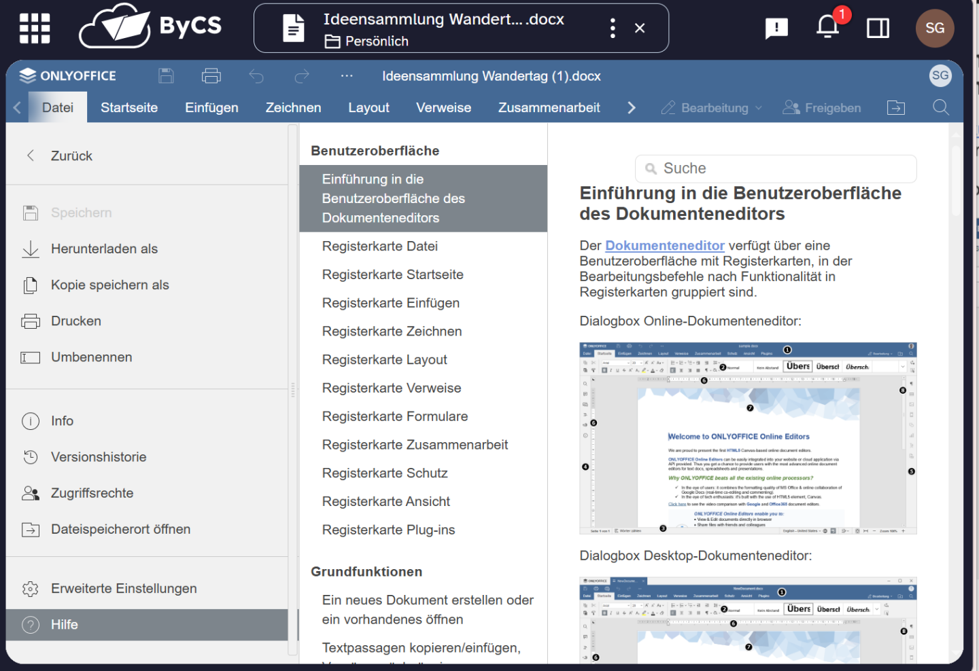
Task: Open the Verweise ribbon tab
Action: [443, 107]
